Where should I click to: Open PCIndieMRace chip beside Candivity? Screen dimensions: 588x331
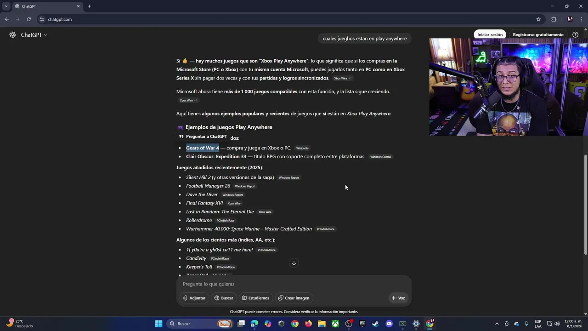pos(220,259)
